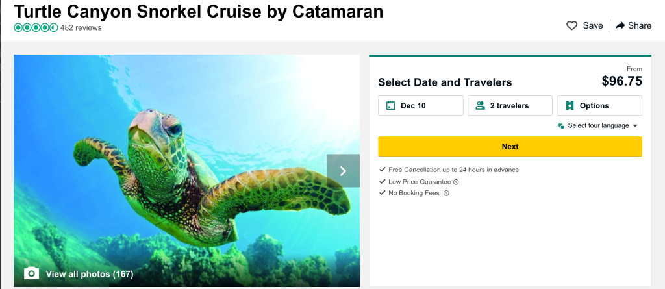
Task: Advance to the next photo arrow
Action: [x=343, y=171]
